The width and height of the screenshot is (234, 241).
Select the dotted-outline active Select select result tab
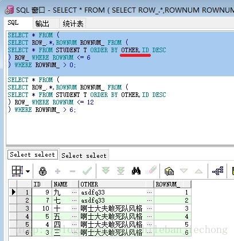coord(33,154)
